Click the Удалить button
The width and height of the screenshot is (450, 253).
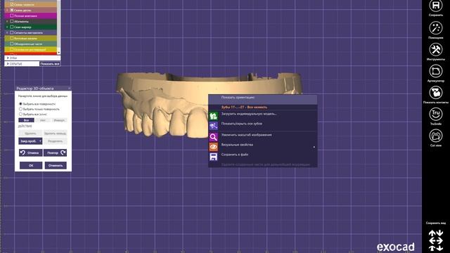pyautogui.click(x=30, y=134)
